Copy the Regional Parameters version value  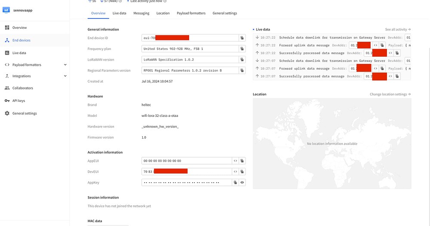click(242, 70)
